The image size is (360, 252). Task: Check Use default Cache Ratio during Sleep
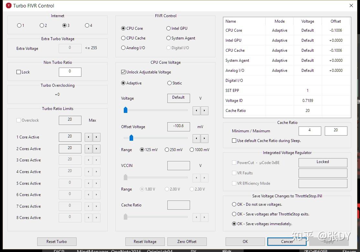(234, 140)
